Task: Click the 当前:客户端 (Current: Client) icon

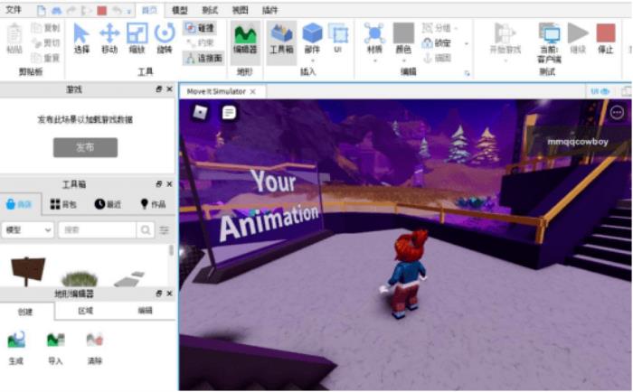Action: [550, 42]
